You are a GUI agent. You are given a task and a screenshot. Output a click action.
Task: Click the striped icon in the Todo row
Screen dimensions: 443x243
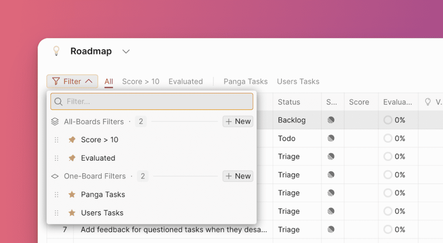click(x=331, y=138)
